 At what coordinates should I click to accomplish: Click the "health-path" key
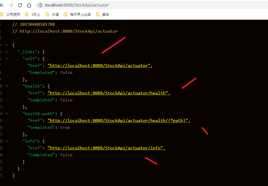click(39, 114)
